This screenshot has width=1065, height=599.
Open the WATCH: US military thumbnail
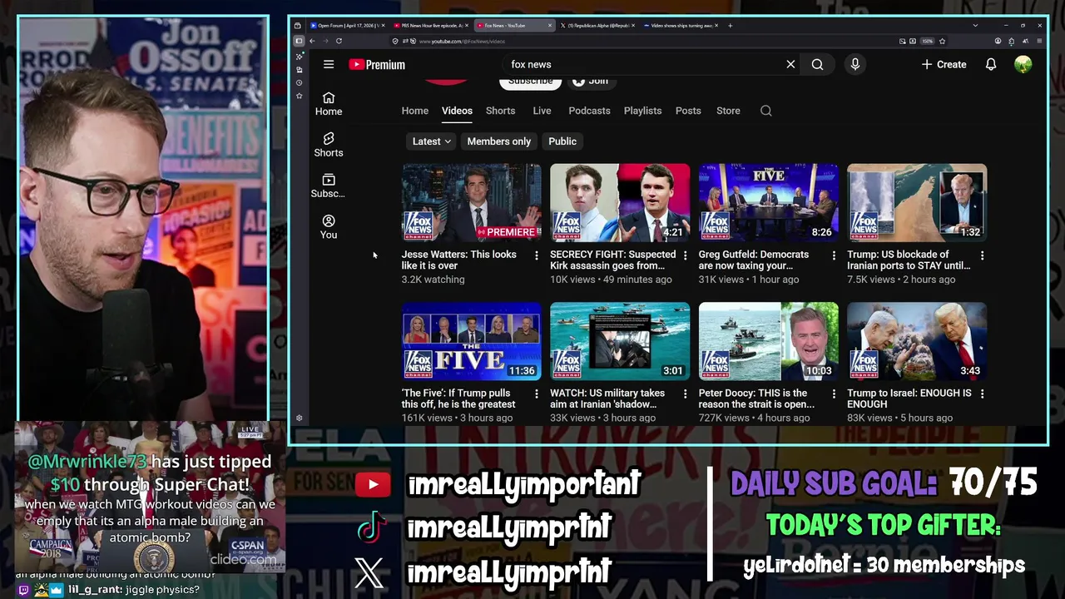[x=620, y=341]
